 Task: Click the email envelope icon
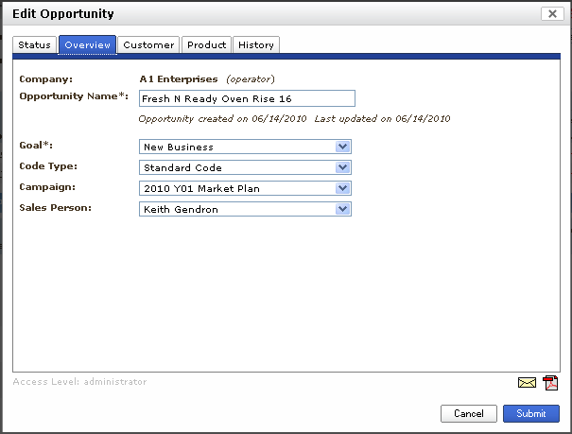point(527,383)
